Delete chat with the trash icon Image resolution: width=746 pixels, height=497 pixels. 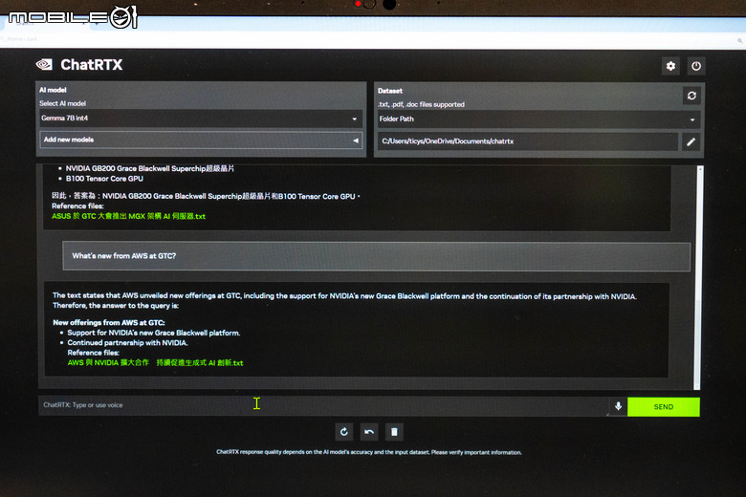tap(394, 432)
